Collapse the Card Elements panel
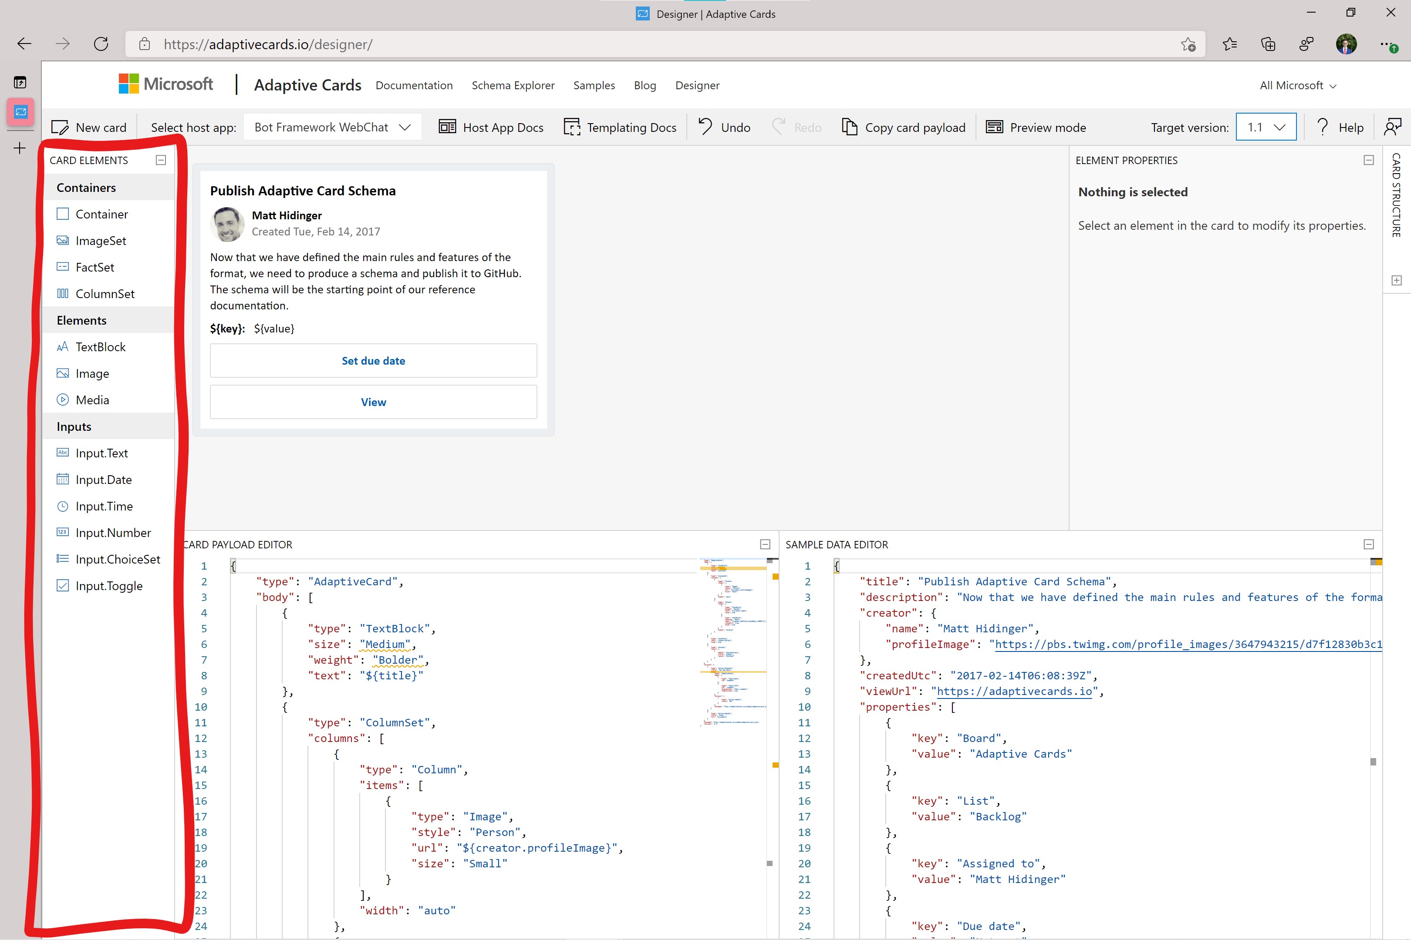 click(161, 160)
